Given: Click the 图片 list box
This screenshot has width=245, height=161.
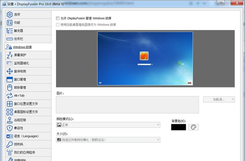Looking at the screenshot, I should tap(127, 105).
